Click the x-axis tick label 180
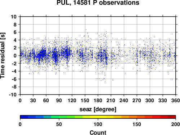This screenshot has height=135, width=180. tap(98, 100)
